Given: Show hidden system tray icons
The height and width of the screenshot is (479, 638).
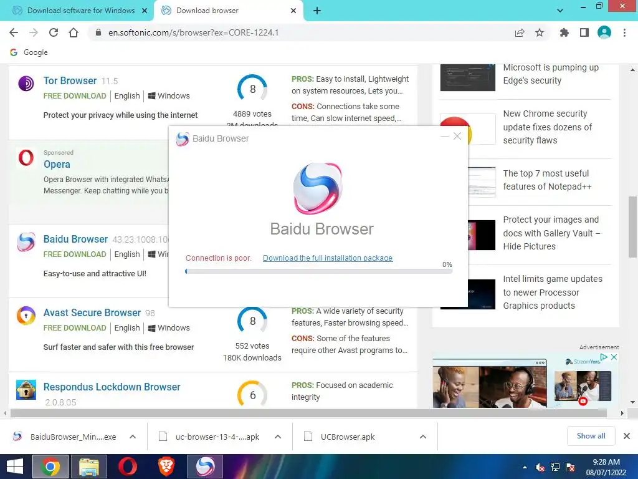Looking at the screenshot, I should coord(525,467).
